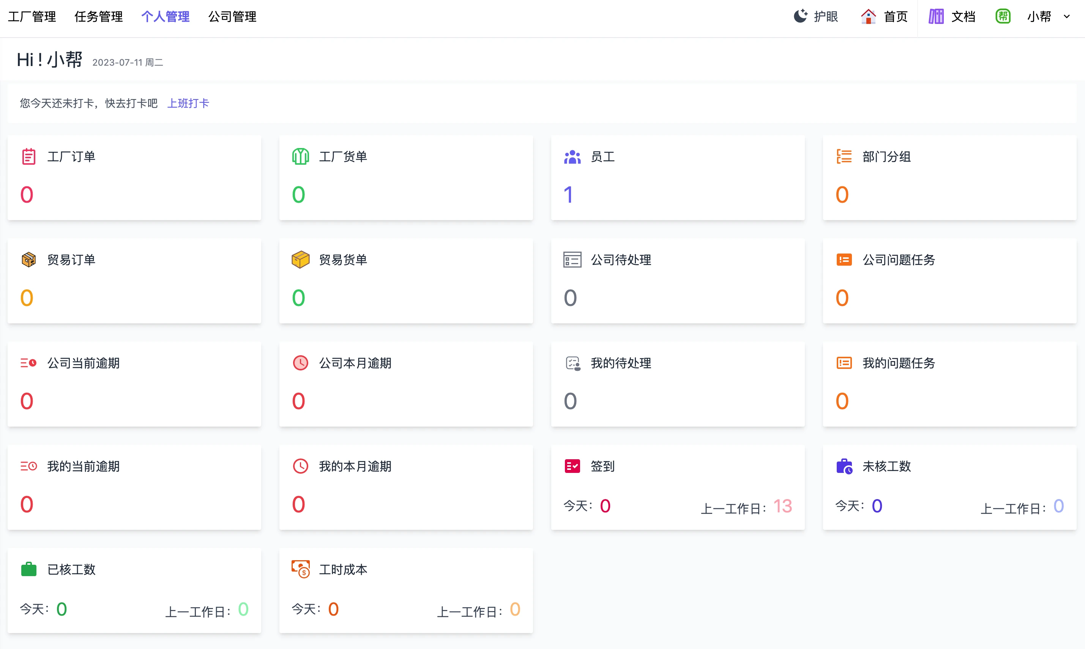Screen dimensions: 1085x649
Task: Click the 签到 sign-in icon
Action: tap(572, 466)
